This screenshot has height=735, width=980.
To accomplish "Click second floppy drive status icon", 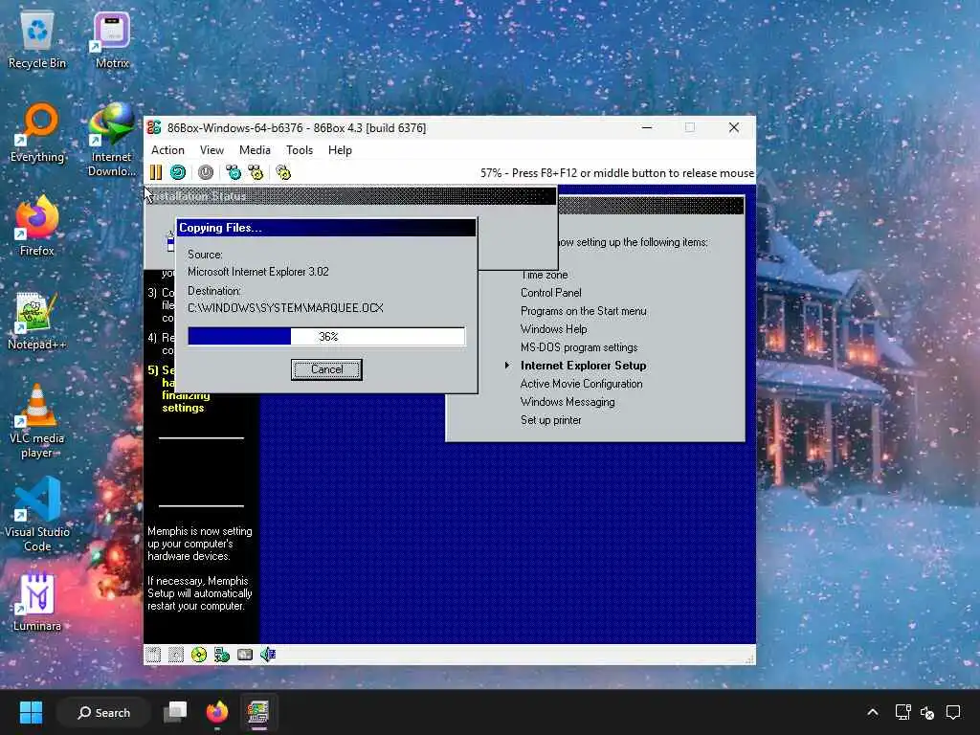I will (176, 655).
